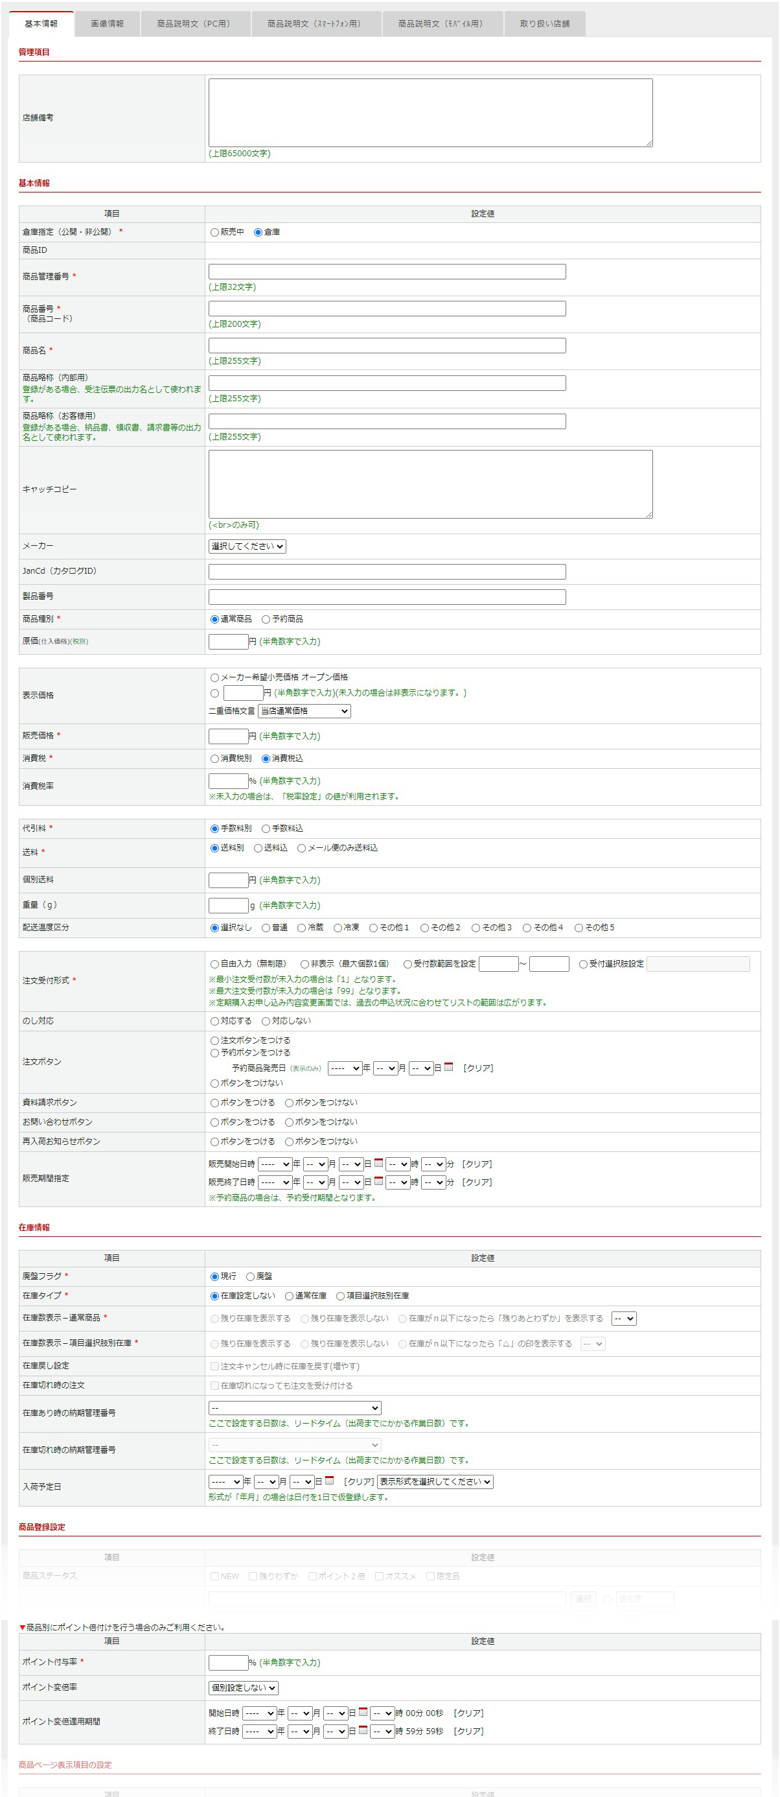
Task: Expand 在庫あり時の納期管理番号 dropdown
Action: [294, 1408]
